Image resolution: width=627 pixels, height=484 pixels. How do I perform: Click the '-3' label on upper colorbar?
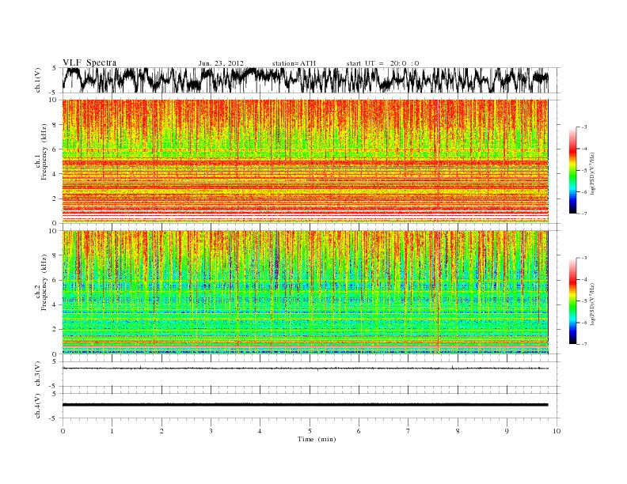click(x=584, y=127)
